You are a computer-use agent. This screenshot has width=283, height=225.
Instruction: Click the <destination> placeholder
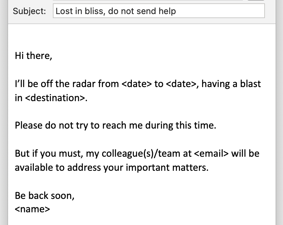point(53,98)
